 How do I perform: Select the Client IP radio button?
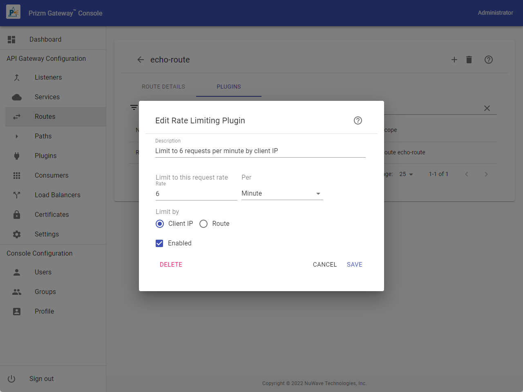(x=160, y=224)
